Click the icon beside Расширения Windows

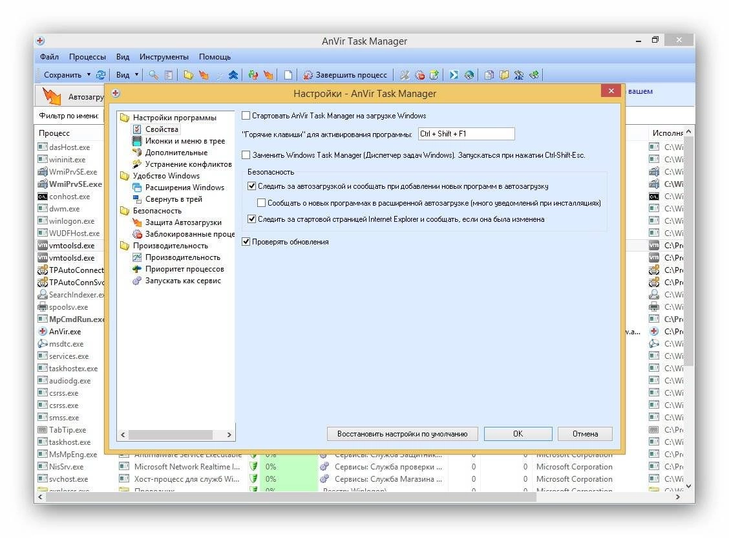tap(137, 188)
